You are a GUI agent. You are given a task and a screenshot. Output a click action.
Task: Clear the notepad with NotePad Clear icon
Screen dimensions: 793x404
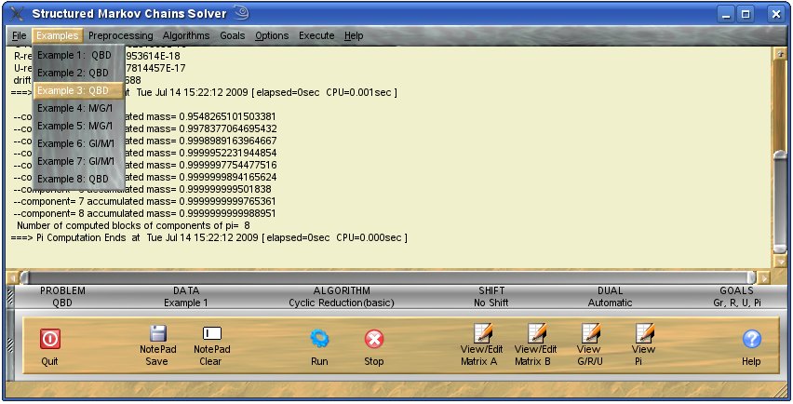point(211,333)
